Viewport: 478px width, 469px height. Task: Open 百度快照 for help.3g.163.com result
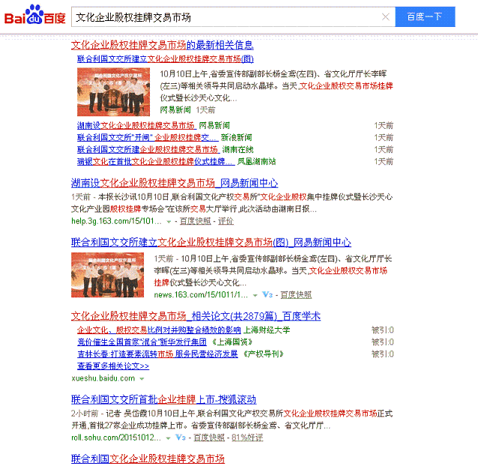[x=195, y=221]
